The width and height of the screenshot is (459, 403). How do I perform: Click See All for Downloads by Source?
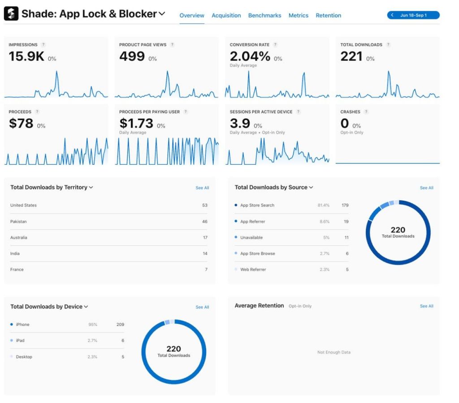(427, 188)
